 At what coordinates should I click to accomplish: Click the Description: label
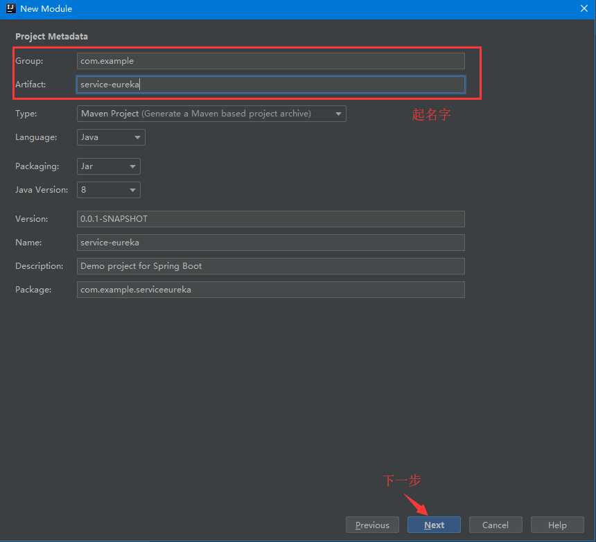click(x=40, y=266)
